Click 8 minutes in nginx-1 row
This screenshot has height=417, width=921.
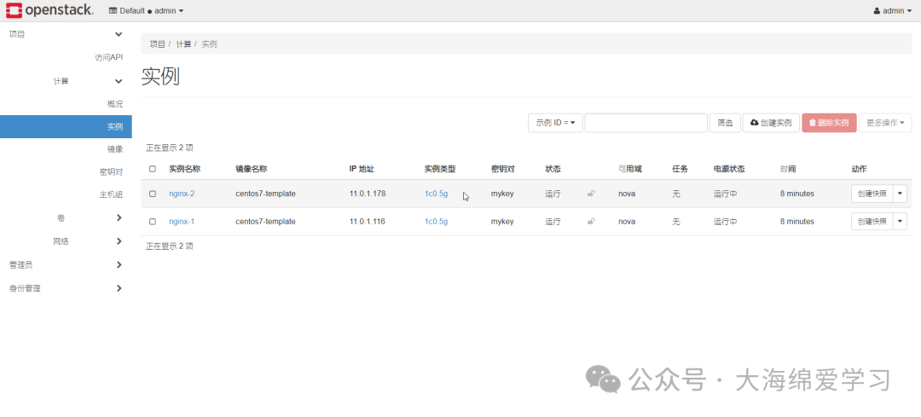click(x=797, y=222)
